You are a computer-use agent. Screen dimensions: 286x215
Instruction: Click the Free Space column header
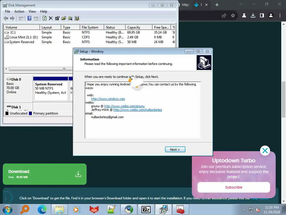162,27
